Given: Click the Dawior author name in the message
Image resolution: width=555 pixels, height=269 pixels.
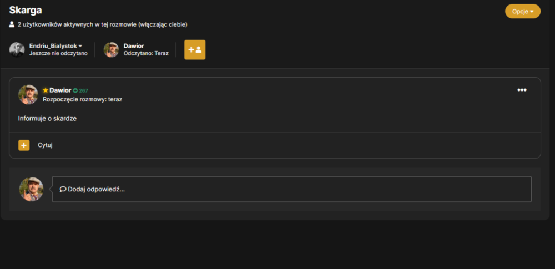Looking at the screenshot, I should point(60,90).
